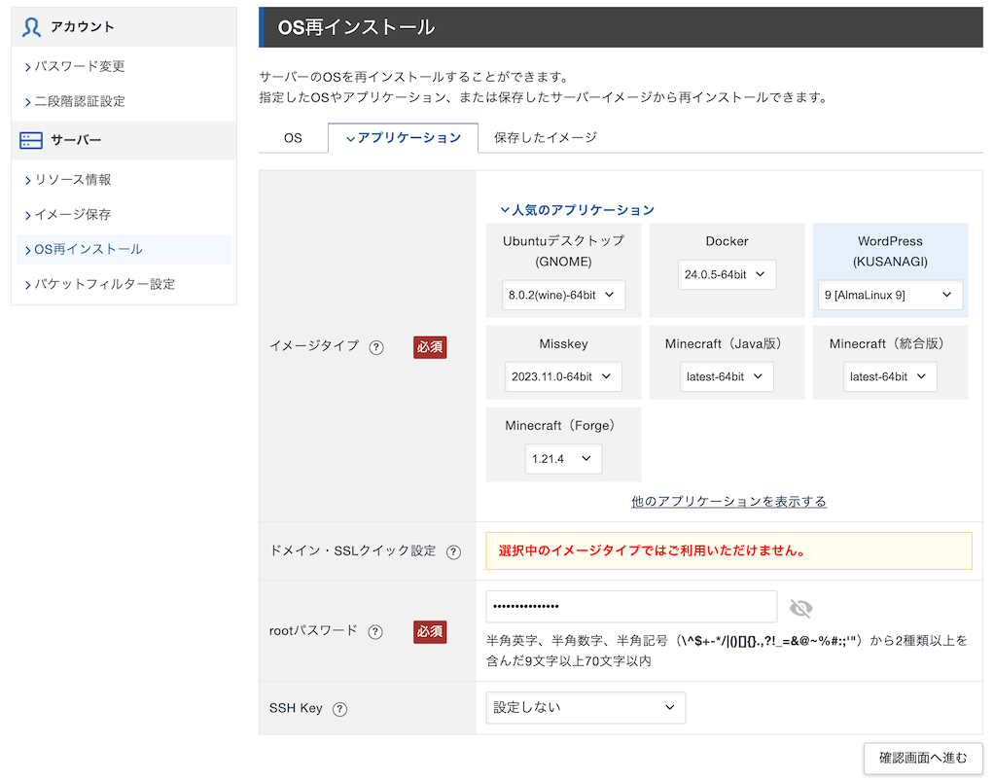The image size is (994, 780).
Task: Click the アカウント sidebar heading
Action: 83,26
